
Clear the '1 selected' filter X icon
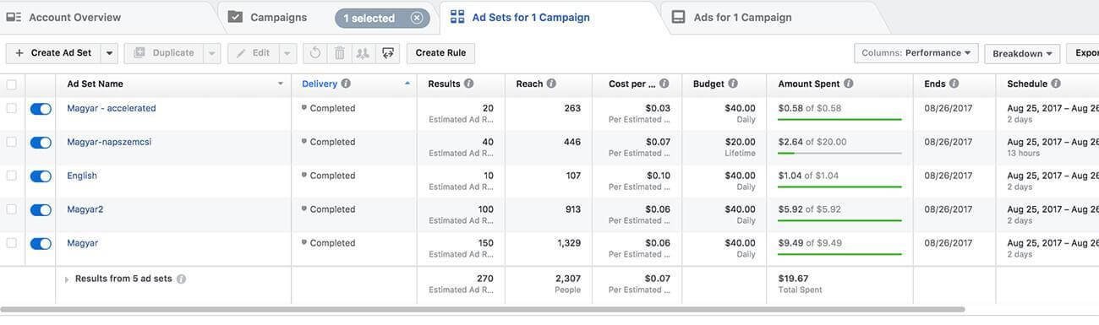tap(417, 18)
